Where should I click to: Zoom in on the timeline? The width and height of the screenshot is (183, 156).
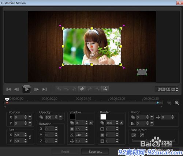point(177,103)
